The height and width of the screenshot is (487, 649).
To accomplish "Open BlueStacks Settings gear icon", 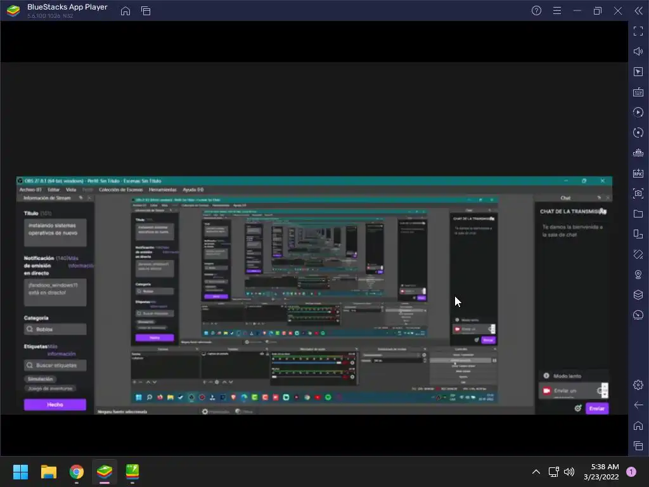I will tap(638, 385).
